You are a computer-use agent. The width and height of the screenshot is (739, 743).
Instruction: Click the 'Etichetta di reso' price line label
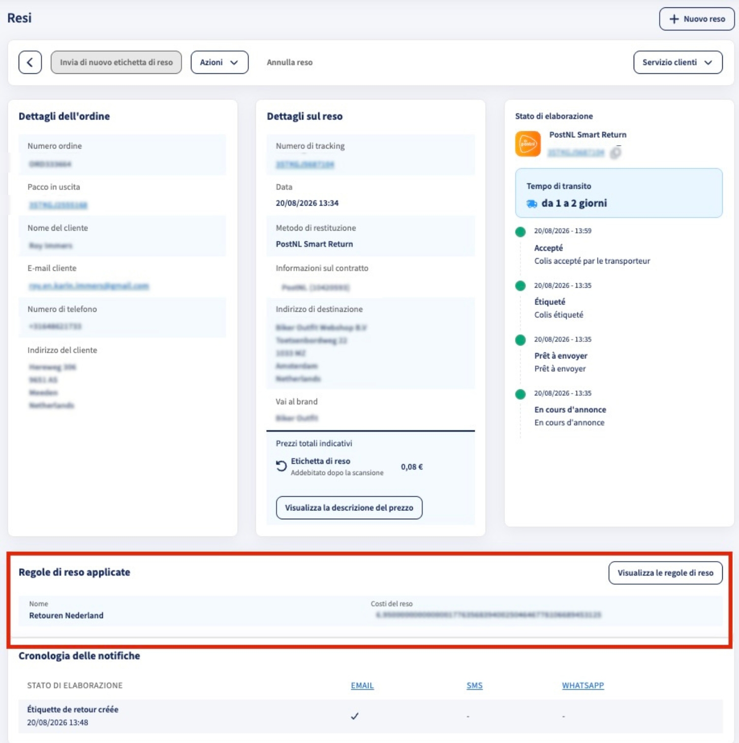321,461
